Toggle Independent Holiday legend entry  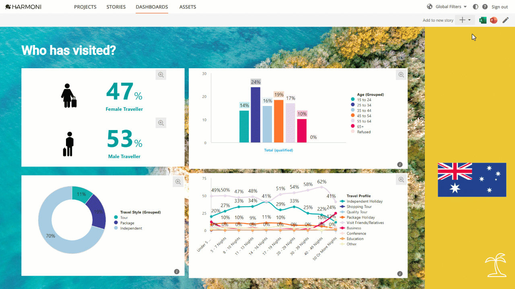pyautogui.click(x=361, y=201)
